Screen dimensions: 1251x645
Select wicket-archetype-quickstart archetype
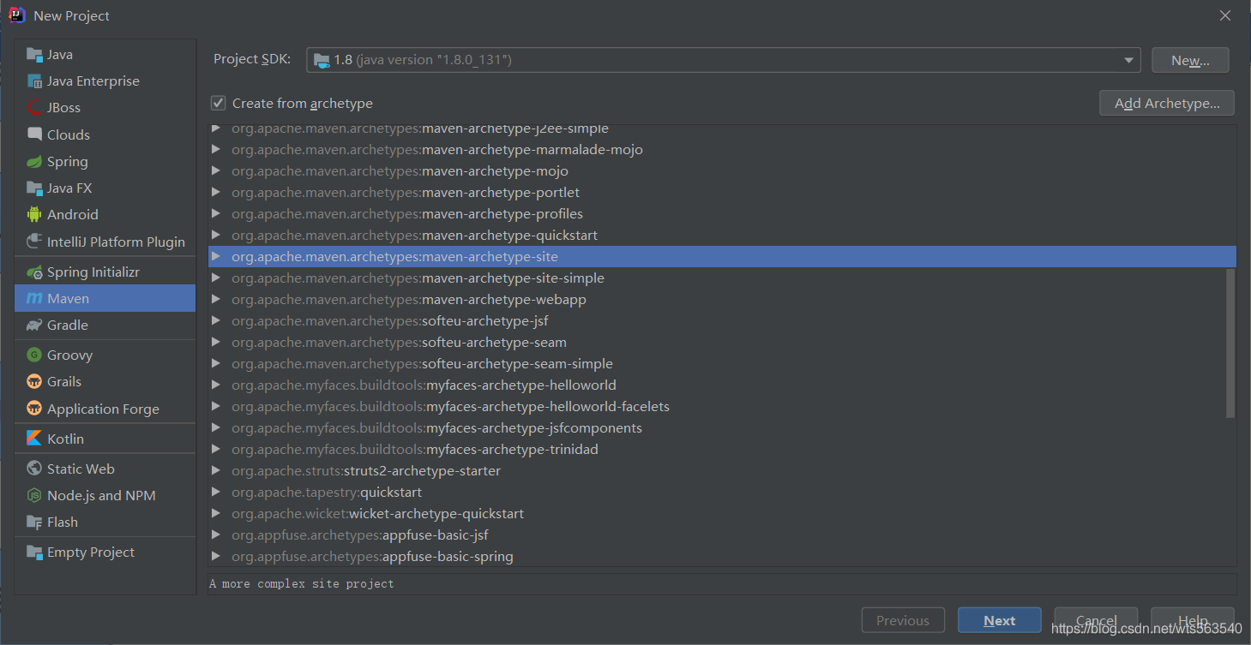[x=722, y=514]
